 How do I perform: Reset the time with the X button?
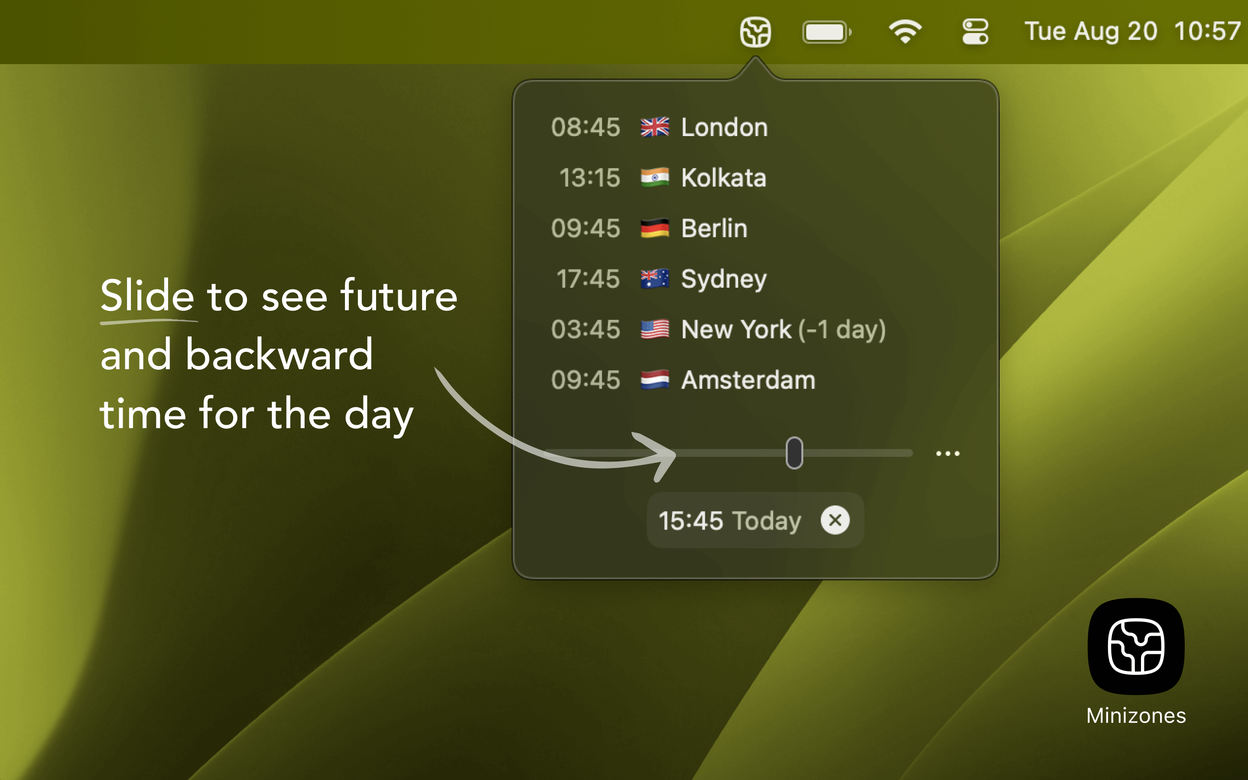835,520
